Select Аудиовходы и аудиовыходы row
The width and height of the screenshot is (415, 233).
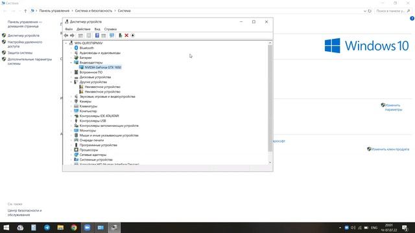point(100,53)
